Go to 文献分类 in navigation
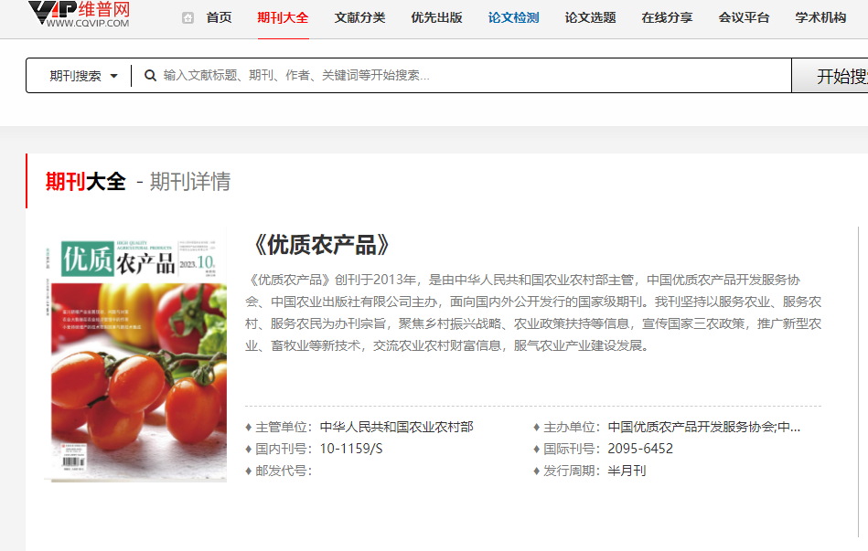The image size is (868, 551). tap(359, 17)
